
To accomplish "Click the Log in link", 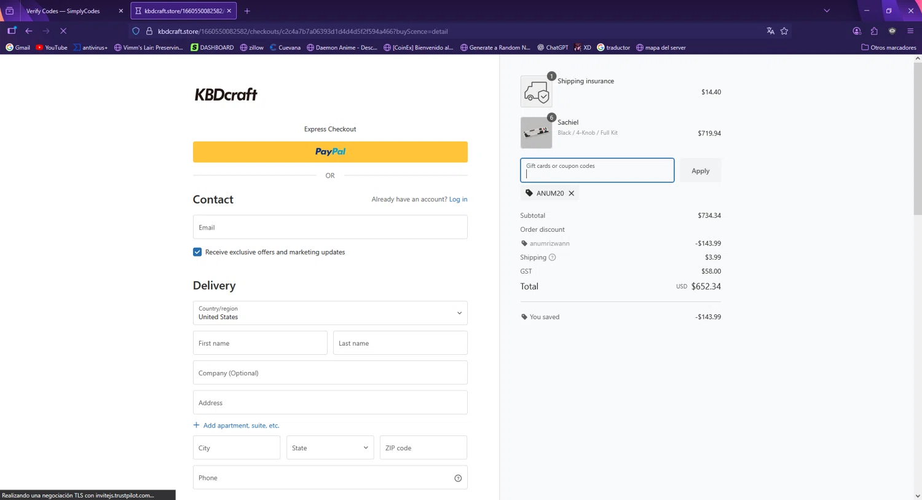I will coord(458,199).
